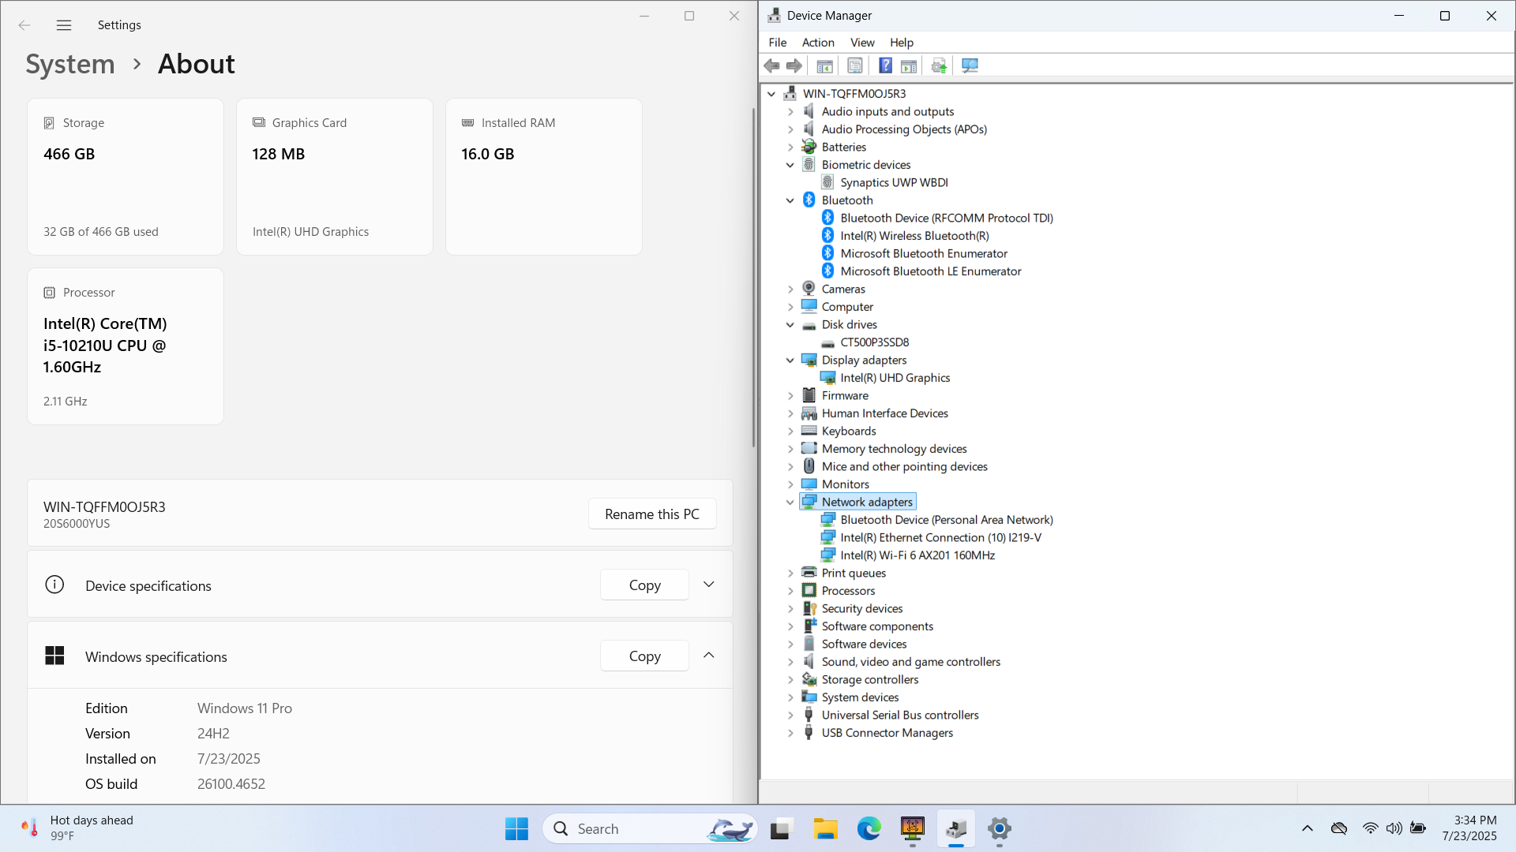Screen dimensions: 1516x852
Task: Open the Wi-Fi network tray icon
Action: pos(1370,828)
